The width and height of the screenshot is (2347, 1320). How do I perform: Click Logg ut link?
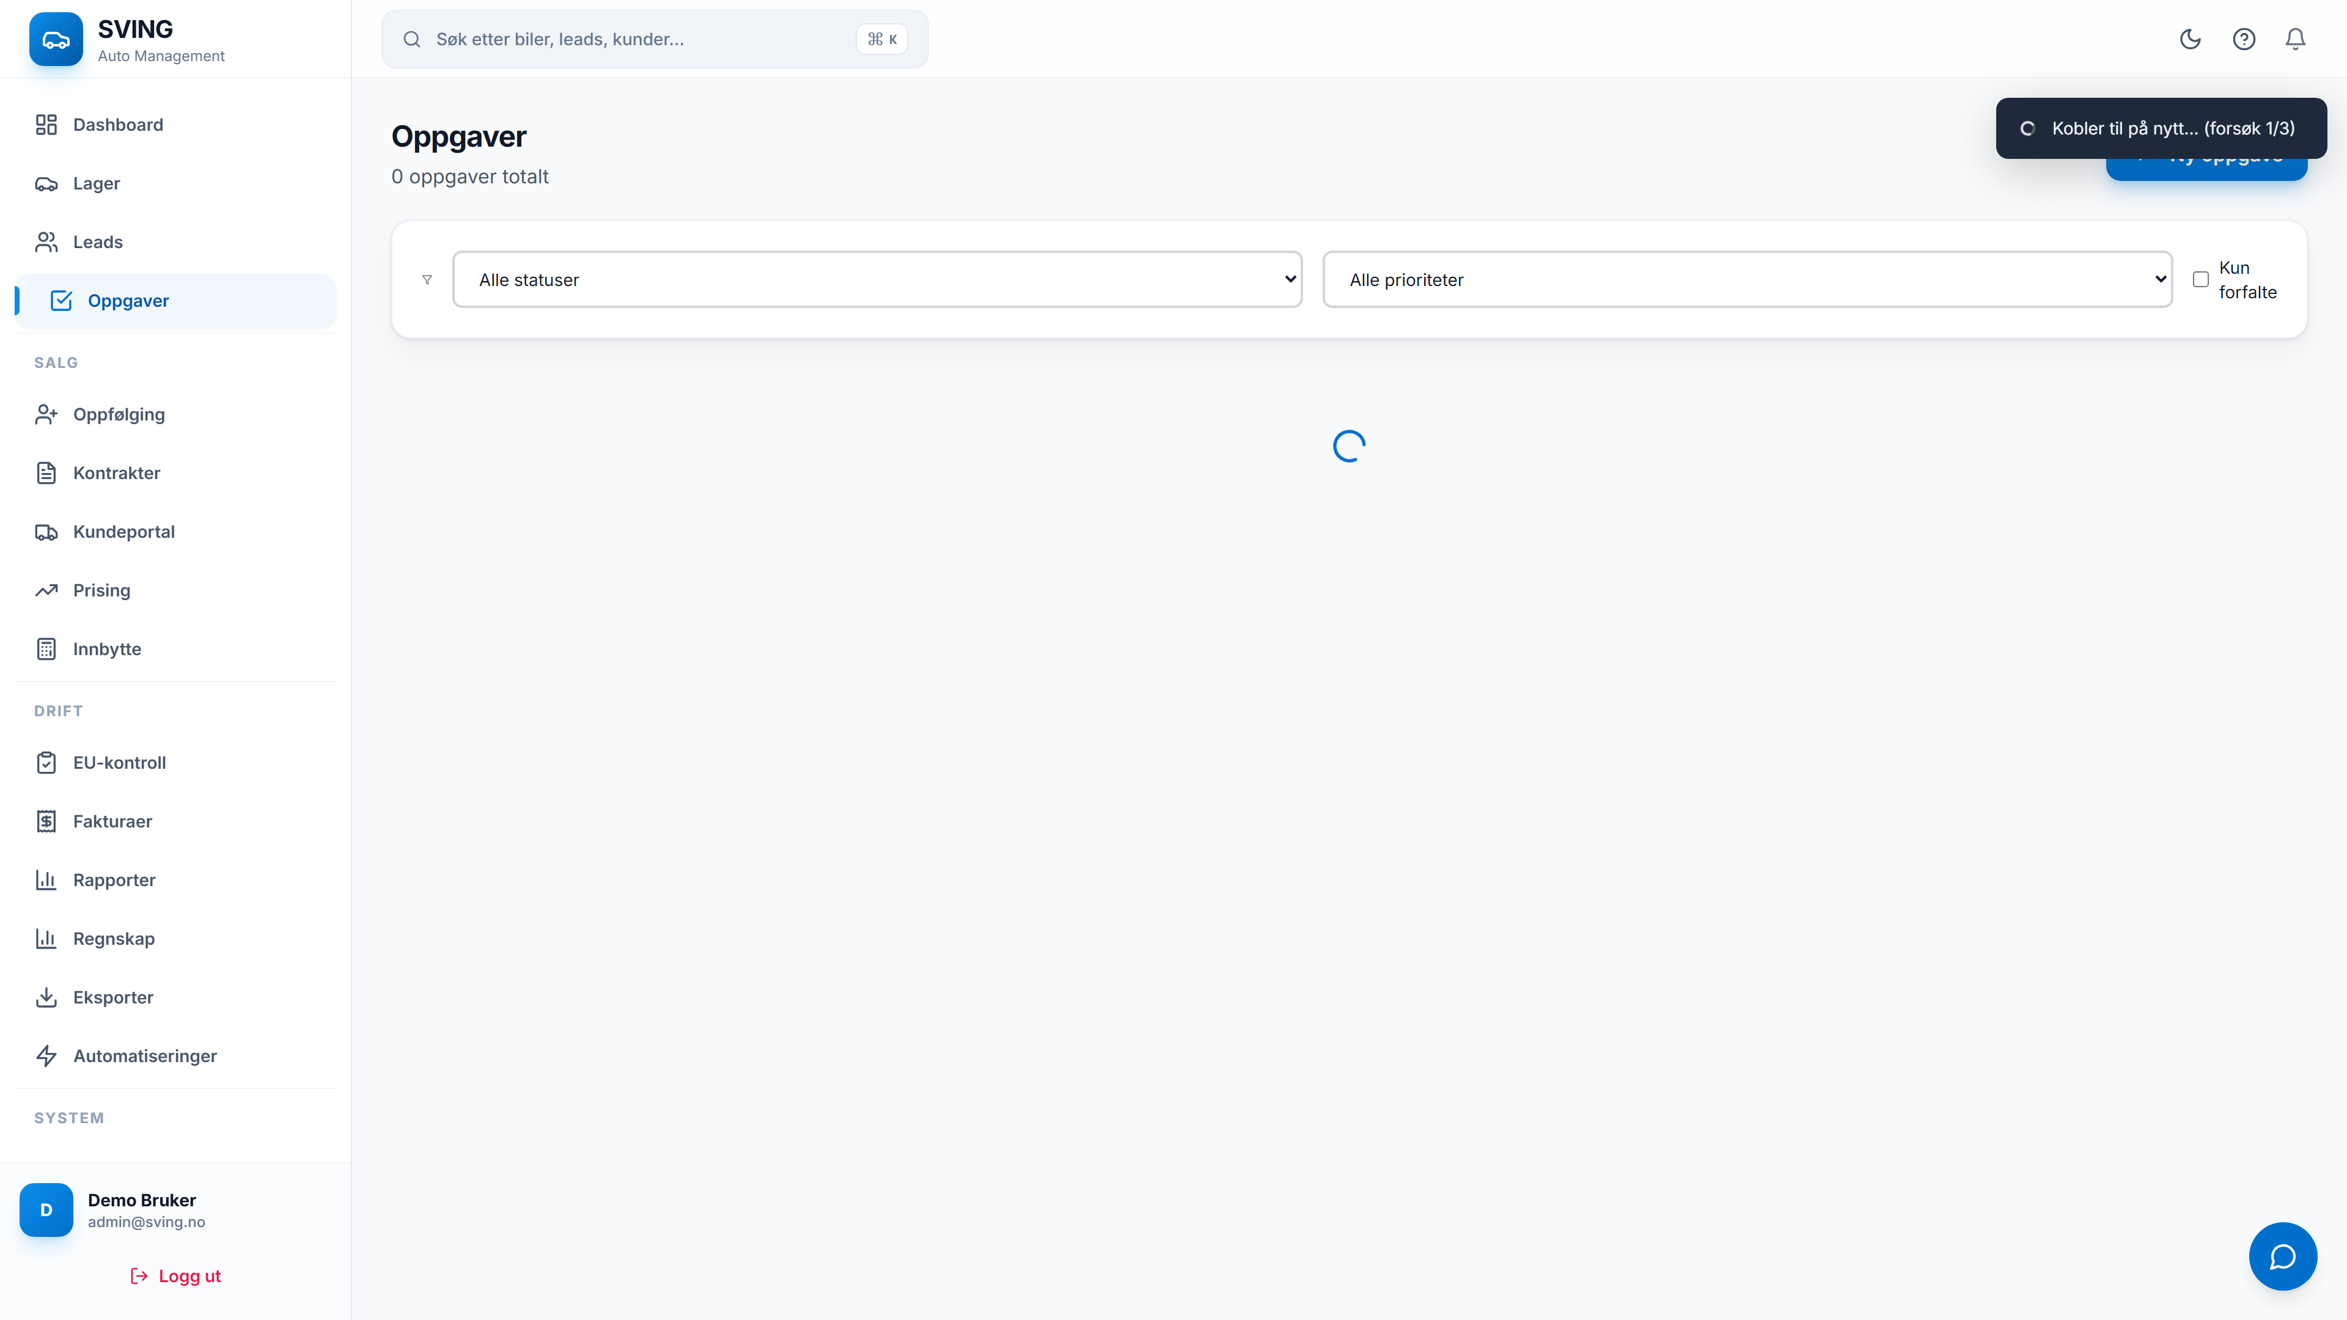pos(176,1276)
